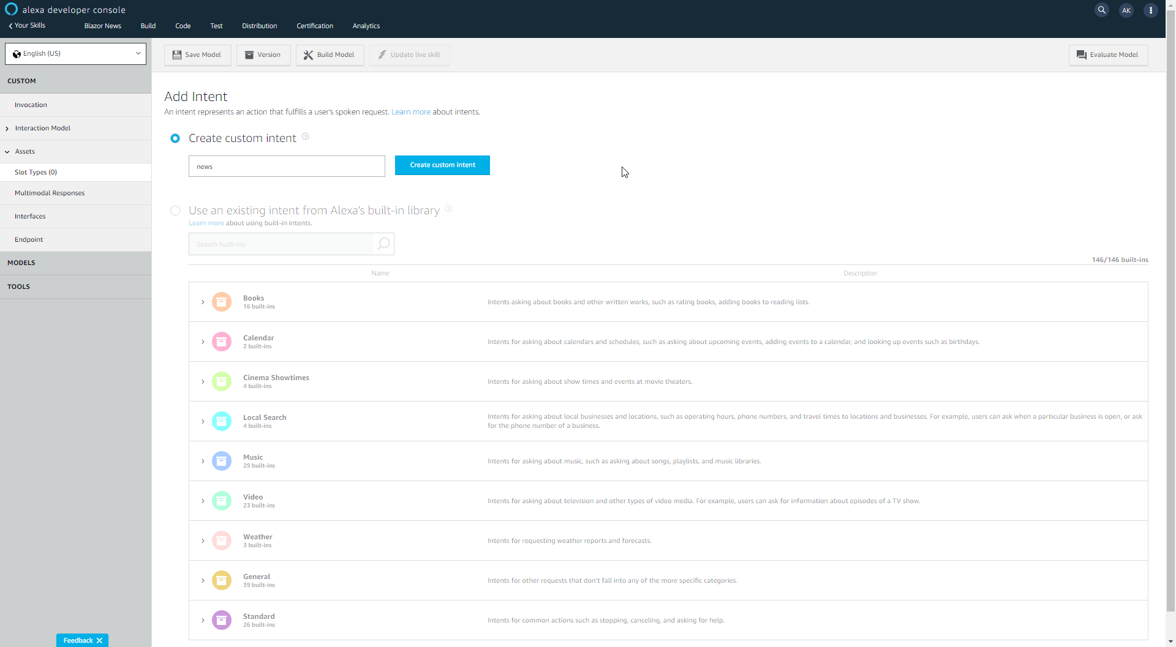This screenshot has height=647, width=1176.
Task: Expand the Standard built-ins row
Action: 203,620
